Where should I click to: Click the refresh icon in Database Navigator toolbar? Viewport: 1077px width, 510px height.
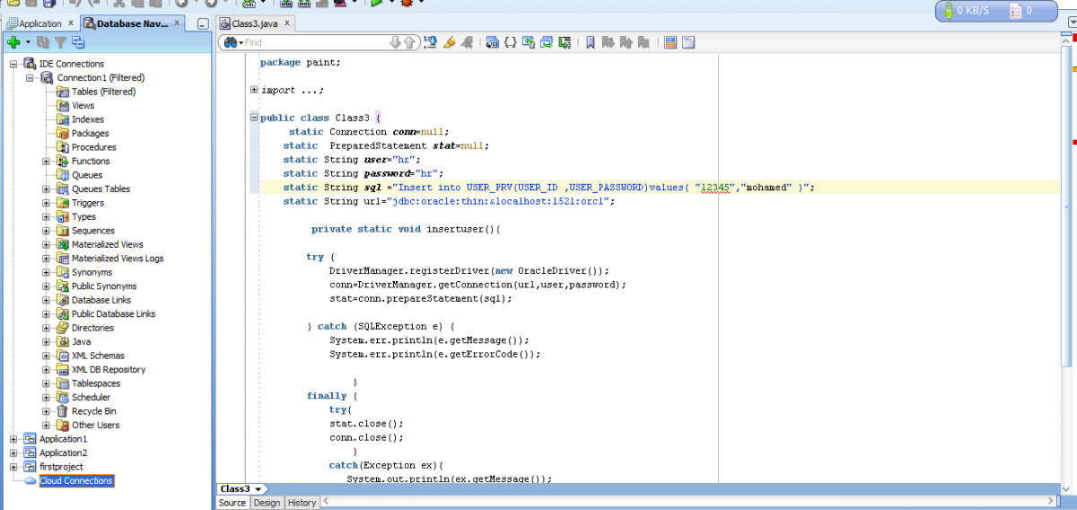pos(43,42)
